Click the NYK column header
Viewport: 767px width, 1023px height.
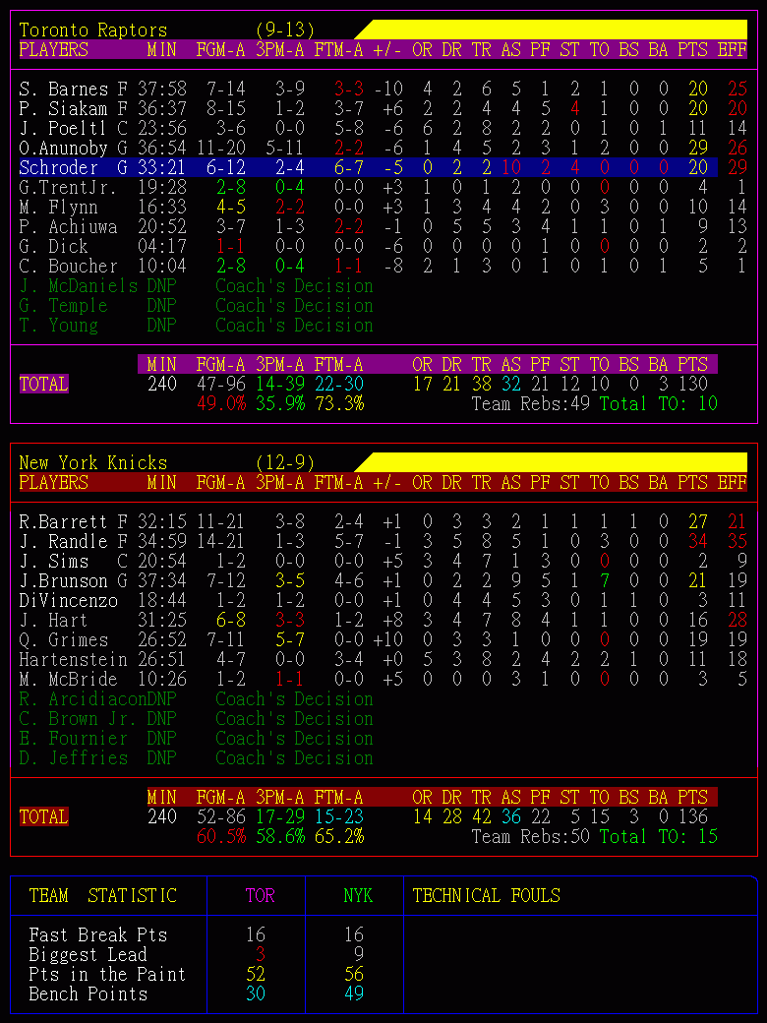[x=358, y=895]
